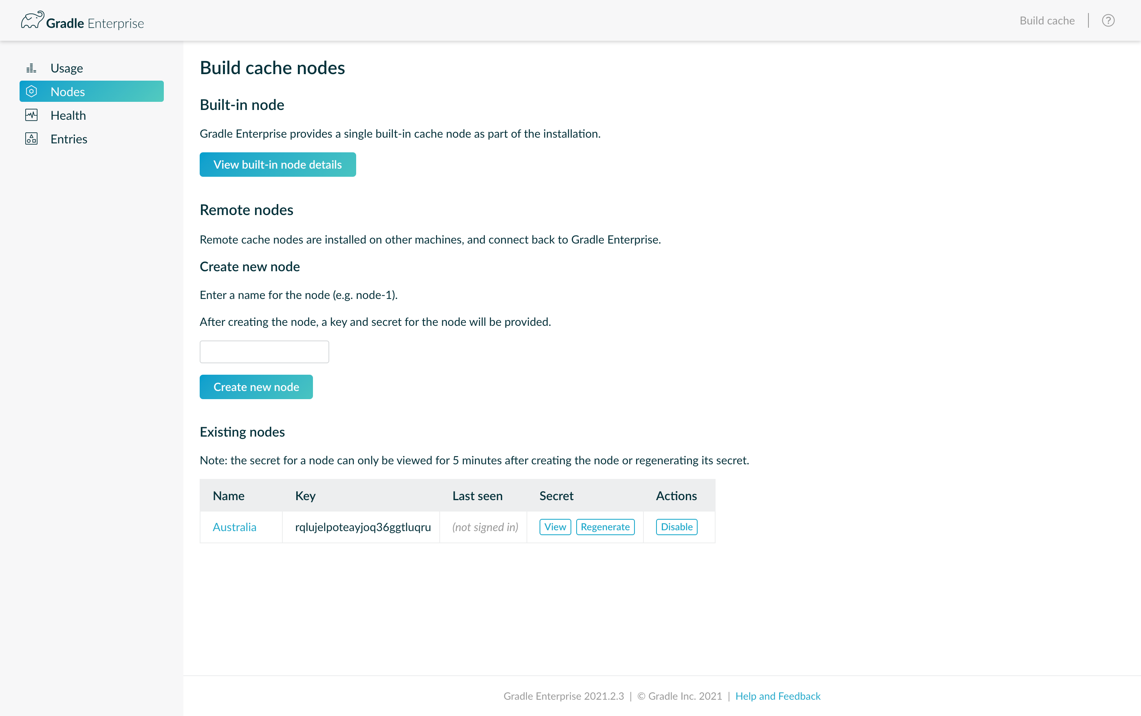
Task: Regenerate the Australia node's secret
Action: [x=605, y=527]
